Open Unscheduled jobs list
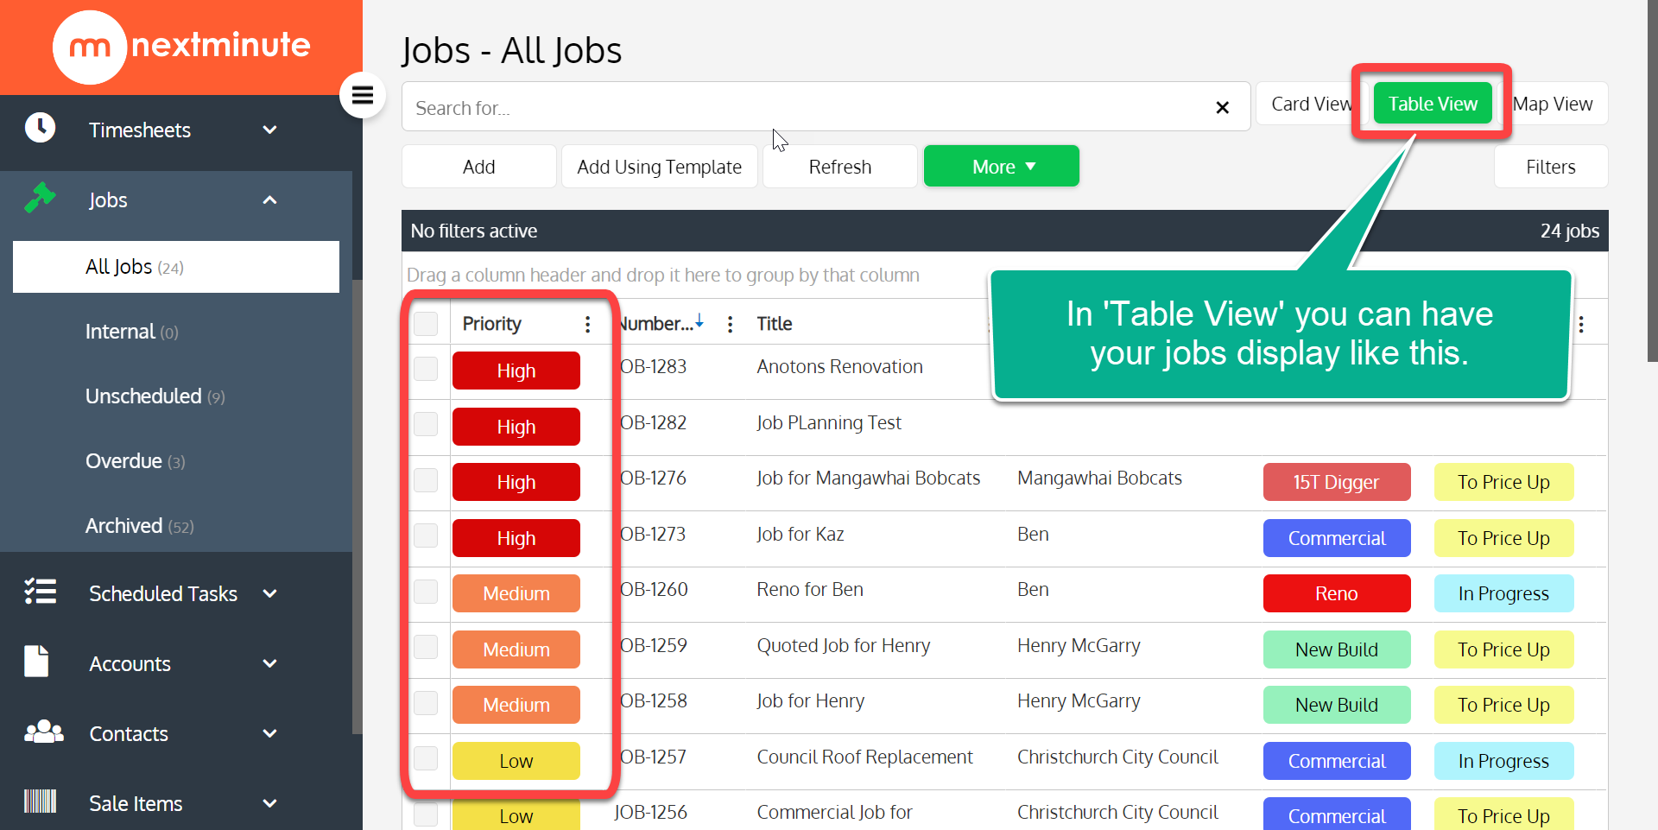The height and width of the screenshot is (830, 1658). [x=155, y=396]
